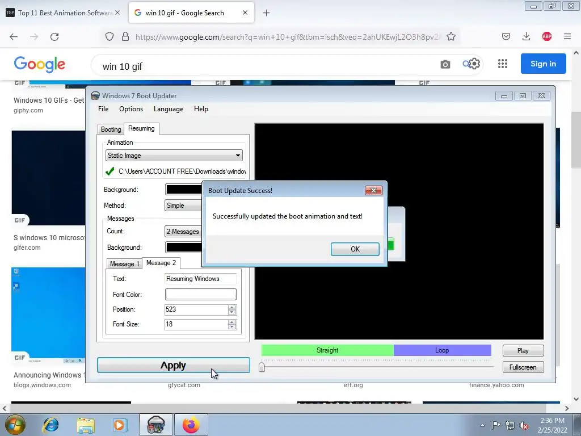Viewport: 581px width, 436px height.
Task: Reload the Google search page
Action: click(54, 37)
